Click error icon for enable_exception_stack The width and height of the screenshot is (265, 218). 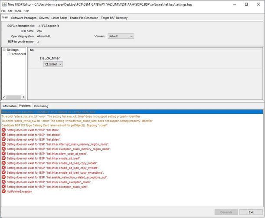coord(3,182)
